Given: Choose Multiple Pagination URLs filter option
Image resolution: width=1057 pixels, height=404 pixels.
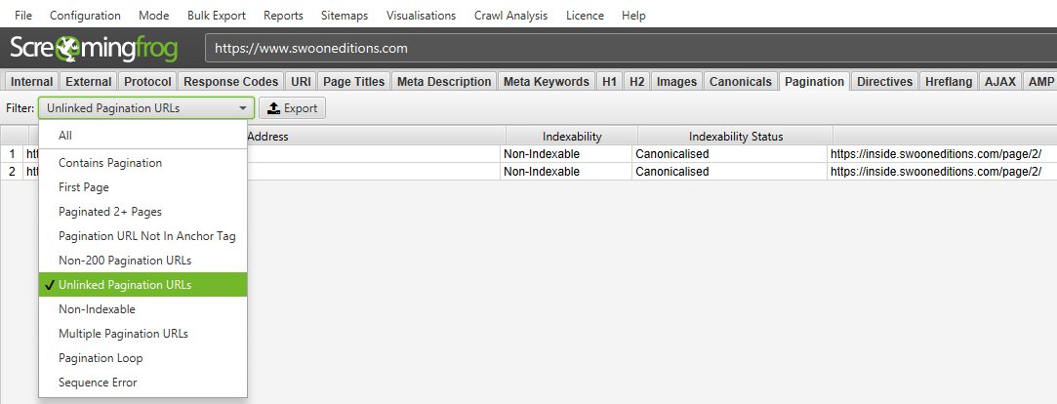Looking at the screenshot, I should click(x=142, y=333).
